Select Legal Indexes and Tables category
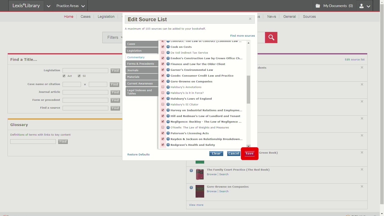The height and width of the screenshot is (216, 384). pos(142,91)
